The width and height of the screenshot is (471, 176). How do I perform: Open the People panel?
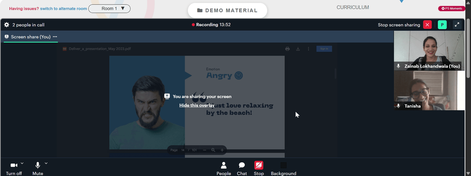click(223, 168)
